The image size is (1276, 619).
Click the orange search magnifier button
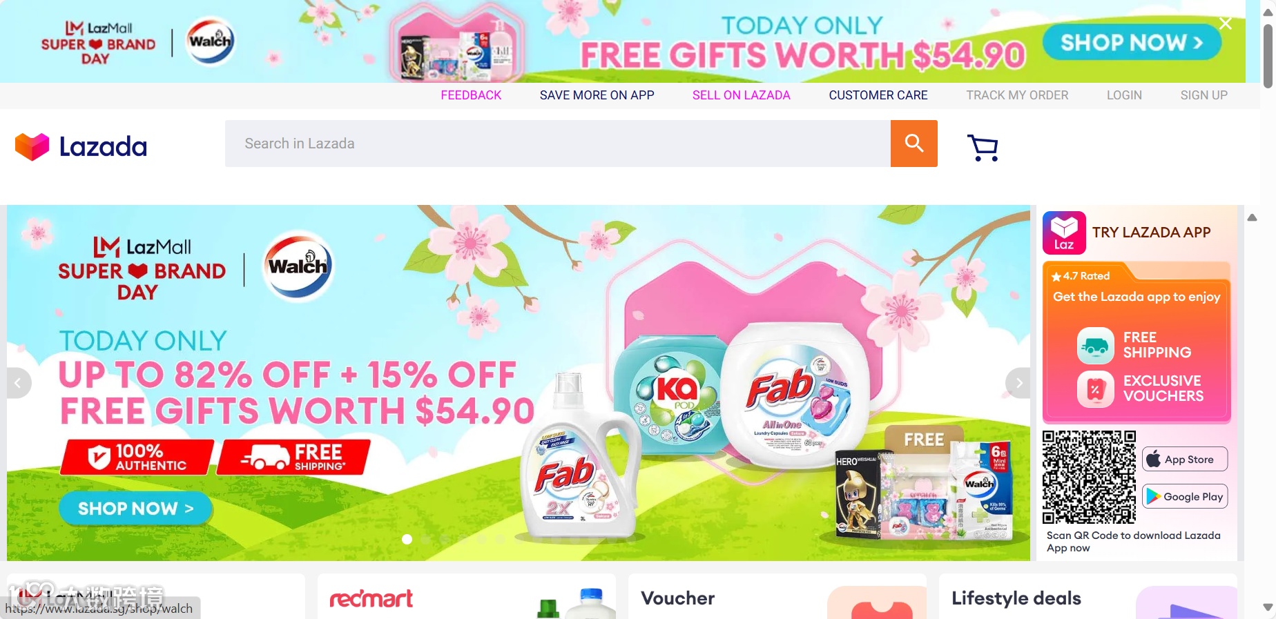click(x=913, y=144)
